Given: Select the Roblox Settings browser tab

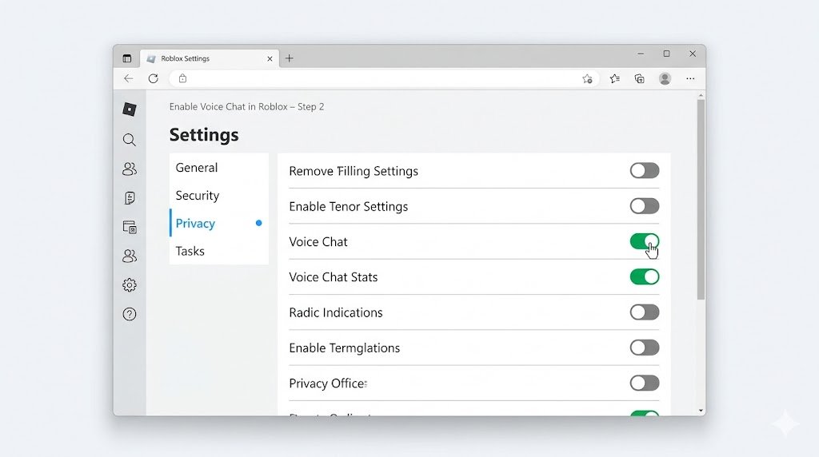Looking at the screenshot, I should (210, 58).
